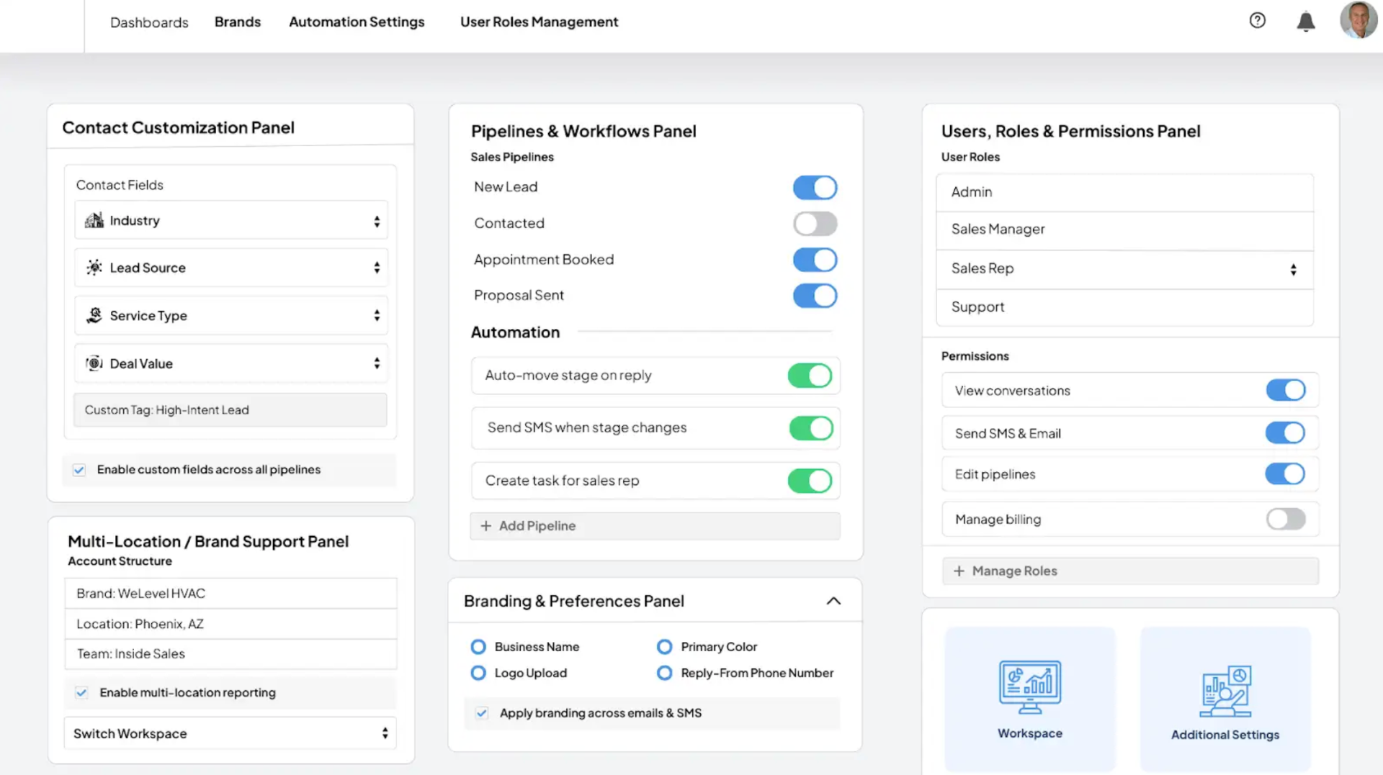1383x775 pixels.
Task: Open User Roles Management tab
Action: [539, 22]
